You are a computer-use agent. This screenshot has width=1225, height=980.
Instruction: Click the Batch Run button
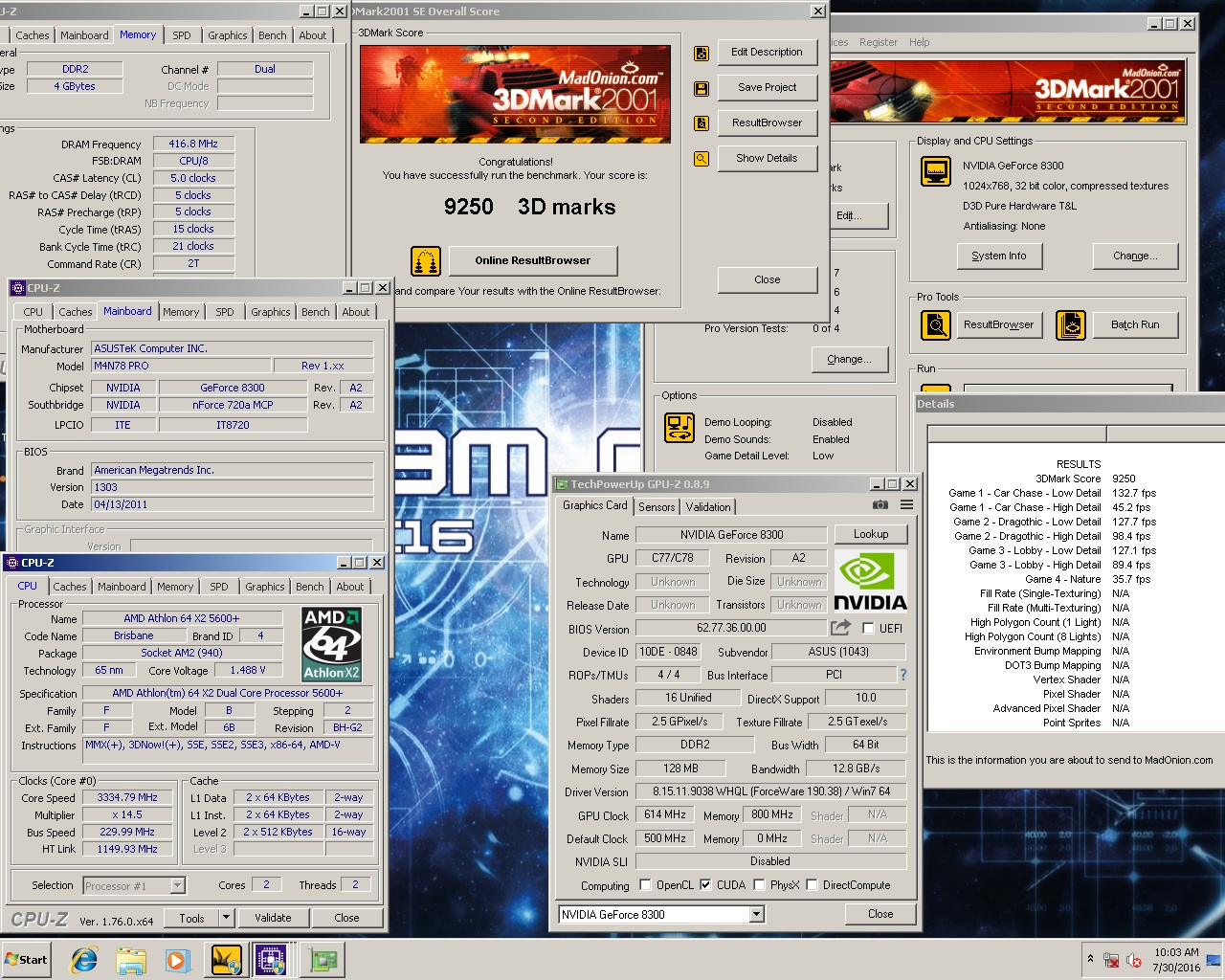(1135, 324)
